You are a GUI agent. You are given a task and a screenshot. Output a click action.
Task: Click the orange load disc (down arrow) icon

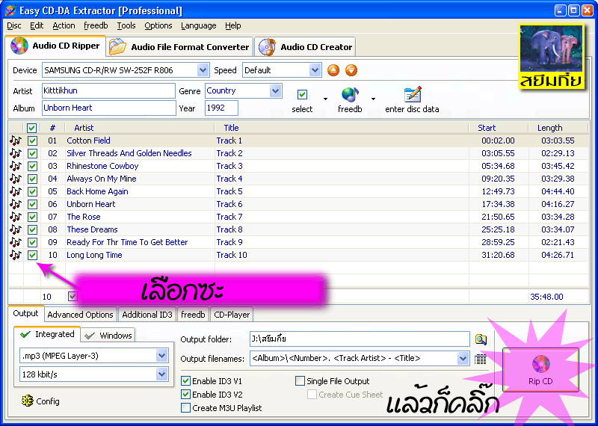pos(351,70)
